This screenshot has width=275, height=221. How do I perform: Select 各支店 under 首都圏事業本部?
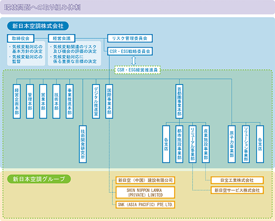pos(166,144)
